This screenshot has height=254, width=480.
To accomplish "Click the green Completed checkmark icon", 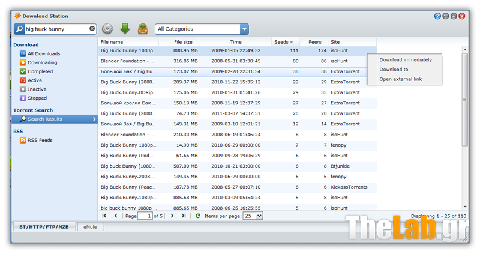I will (23, 71).
